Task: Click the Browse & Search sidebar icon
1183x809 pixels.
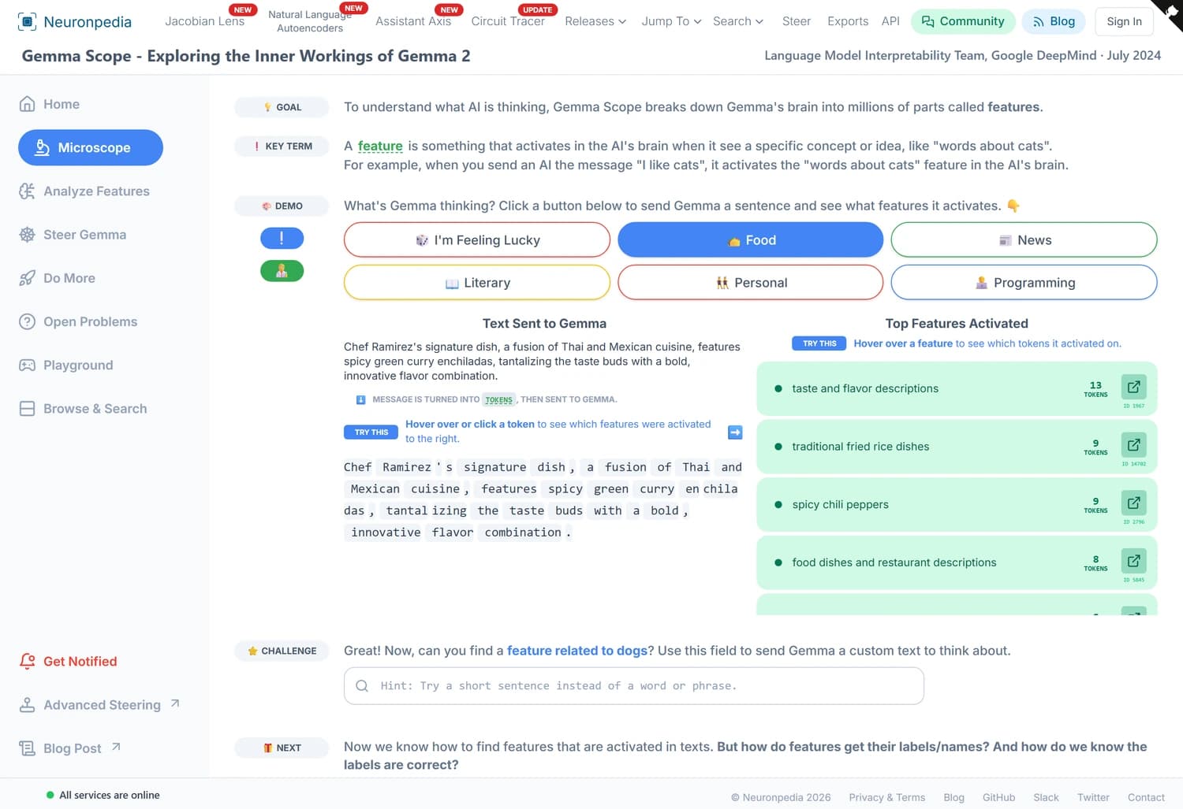Action: (27, 409)
